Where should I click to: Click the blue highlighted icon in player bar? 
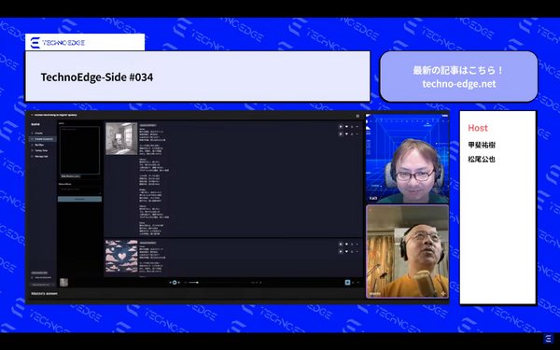click(347, 283)
